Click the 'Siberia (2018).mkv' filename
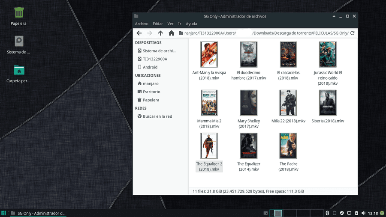Screen dimensions: 386x217 click(328, 121)
